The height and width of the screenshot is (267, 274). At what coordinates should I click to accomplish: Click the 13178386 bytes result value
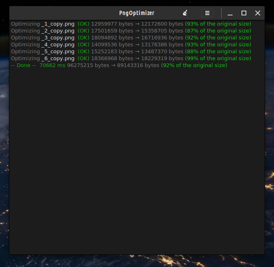[162, 45]
